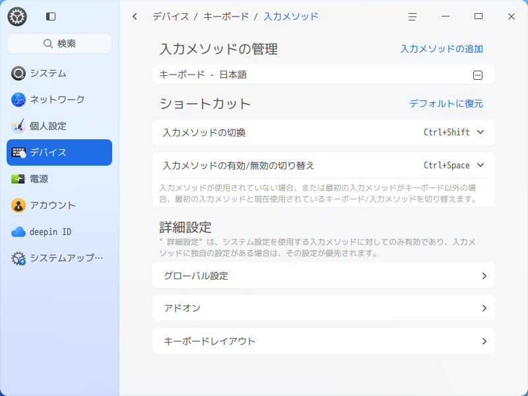Expand キーボードレイアウト with its chevron
528x396 pixels.
click(484, 341)
